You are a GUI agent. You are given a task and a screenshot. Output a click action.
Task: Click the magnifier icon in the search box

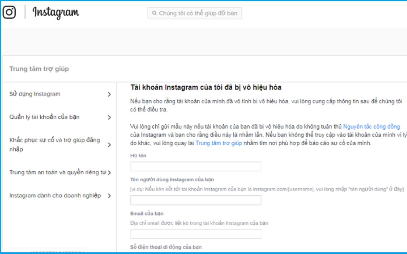coord(154,14)
